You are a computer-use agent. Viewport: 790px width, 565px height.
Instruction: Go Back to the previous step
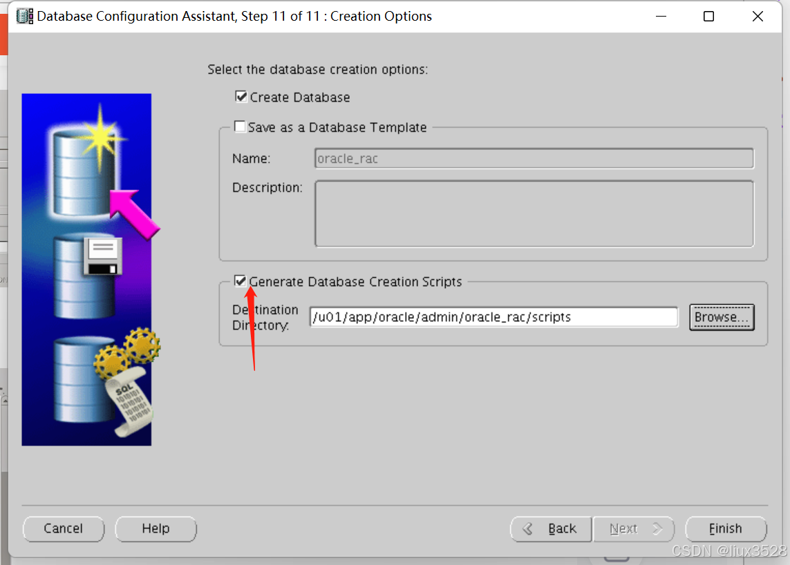[x=551, y=529]
